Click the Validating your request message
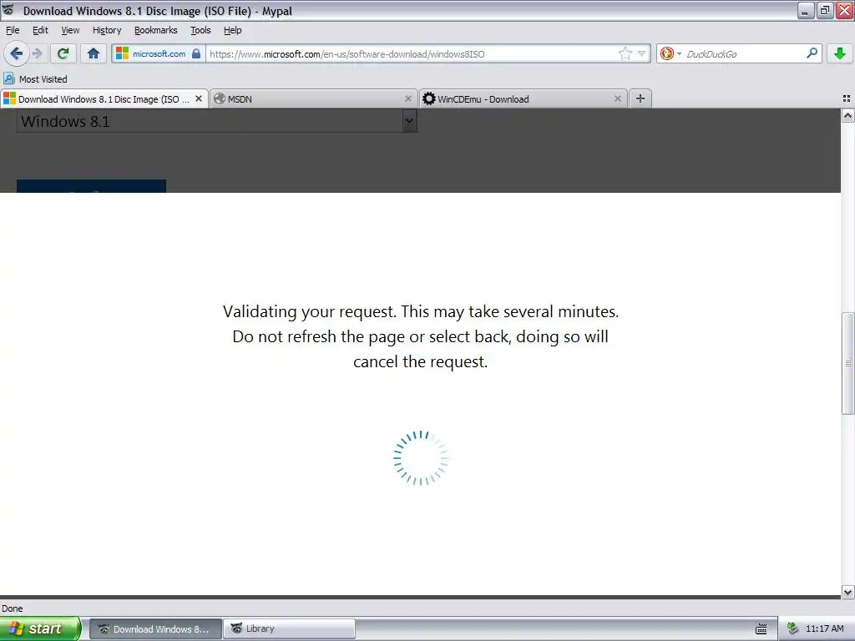Viewport: 855px width, 641px height. [421, 336]
